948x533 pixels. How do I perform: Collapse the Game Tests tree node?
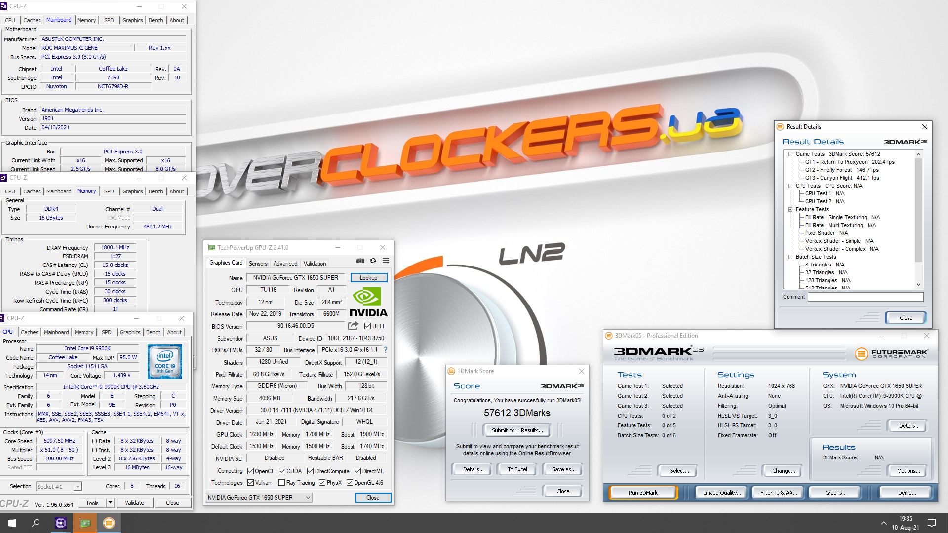pyautogui.click(x=790, y=154)
